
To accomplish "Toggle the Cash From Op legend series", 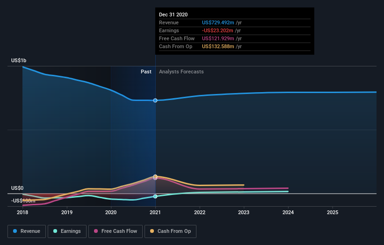I will [x=170, y=231].
